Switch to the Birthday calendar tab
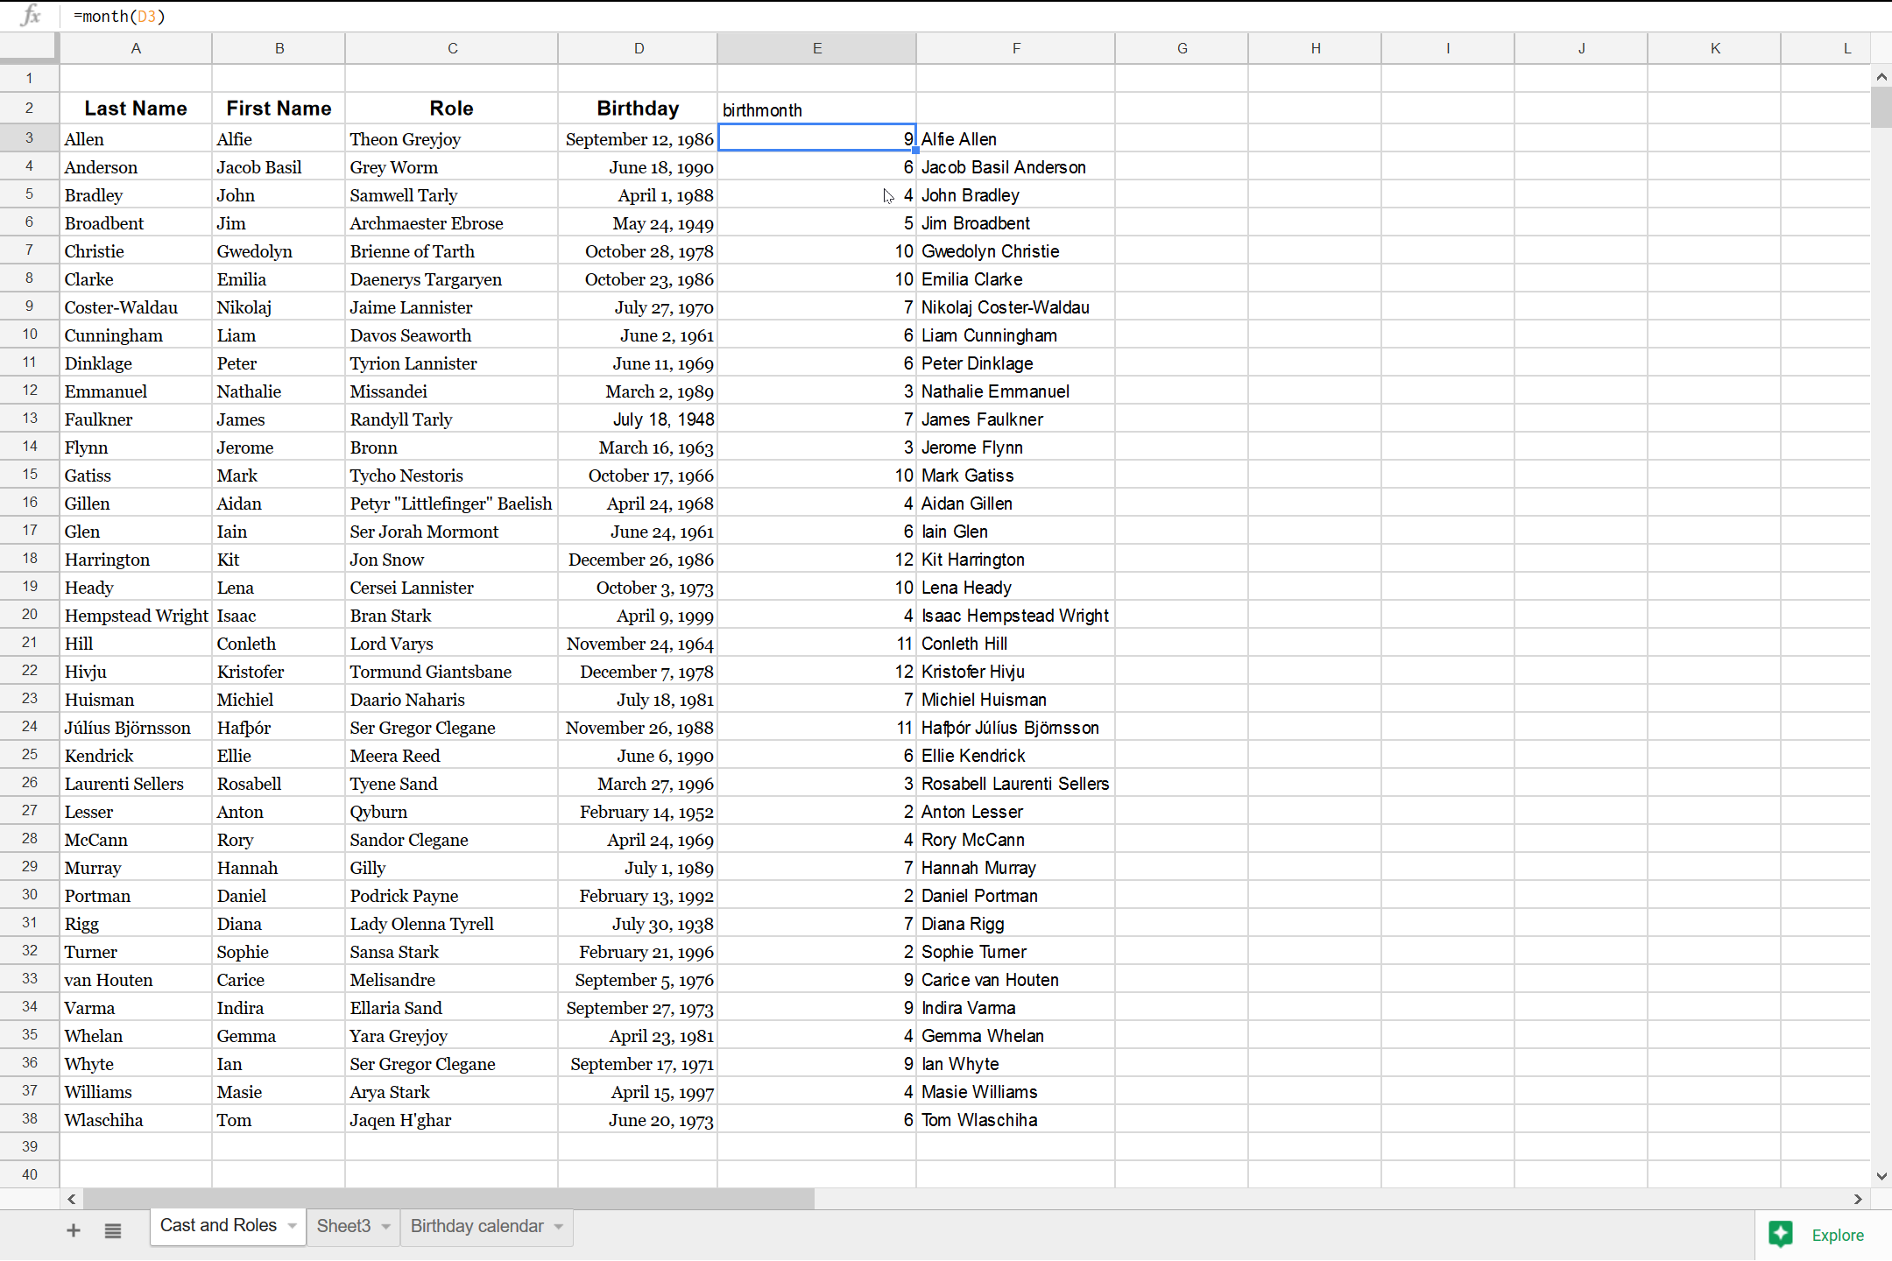The height and width of the screenshot is (1261, 1892). (x=476, y=1226)
